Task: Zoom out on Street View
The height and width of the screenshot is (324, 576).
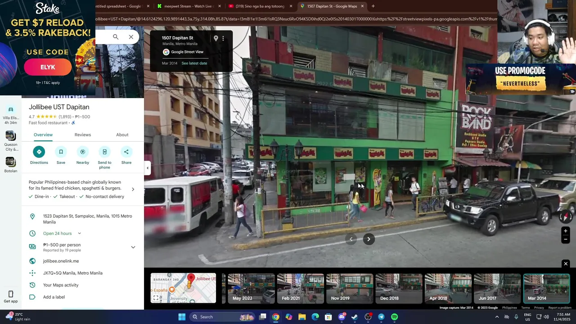Action: click(x=566, y=239)
